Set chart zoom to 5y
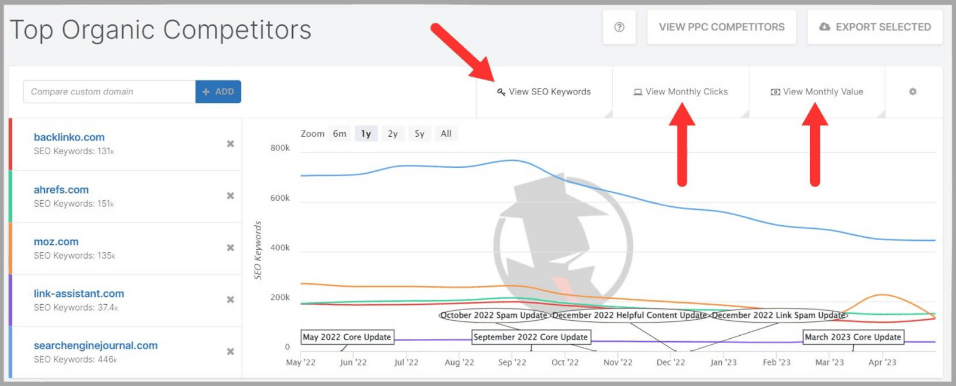956x386 pixels. click(x=419, y=134)
